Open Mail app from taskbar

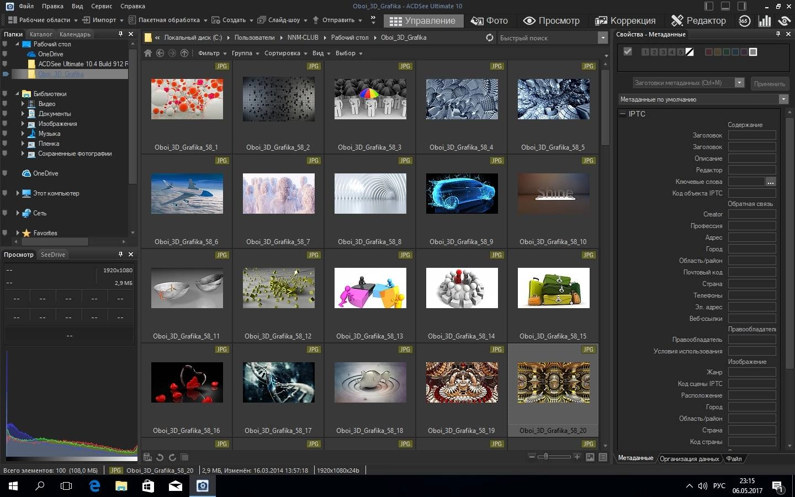click(175, 486)
